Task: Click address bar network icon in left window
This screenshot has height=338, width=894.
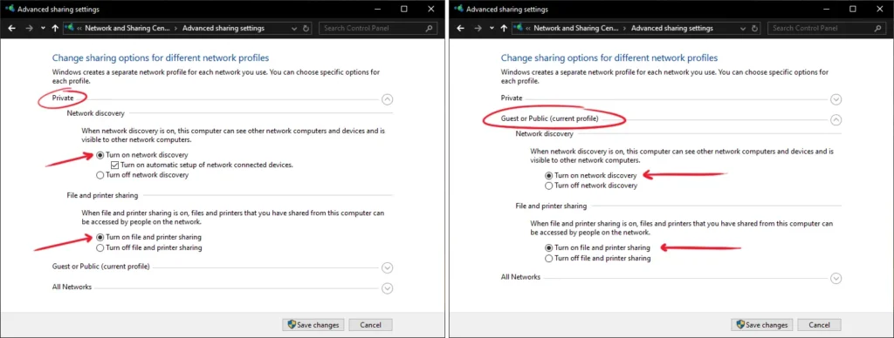Action: click(x=70, y=28)
